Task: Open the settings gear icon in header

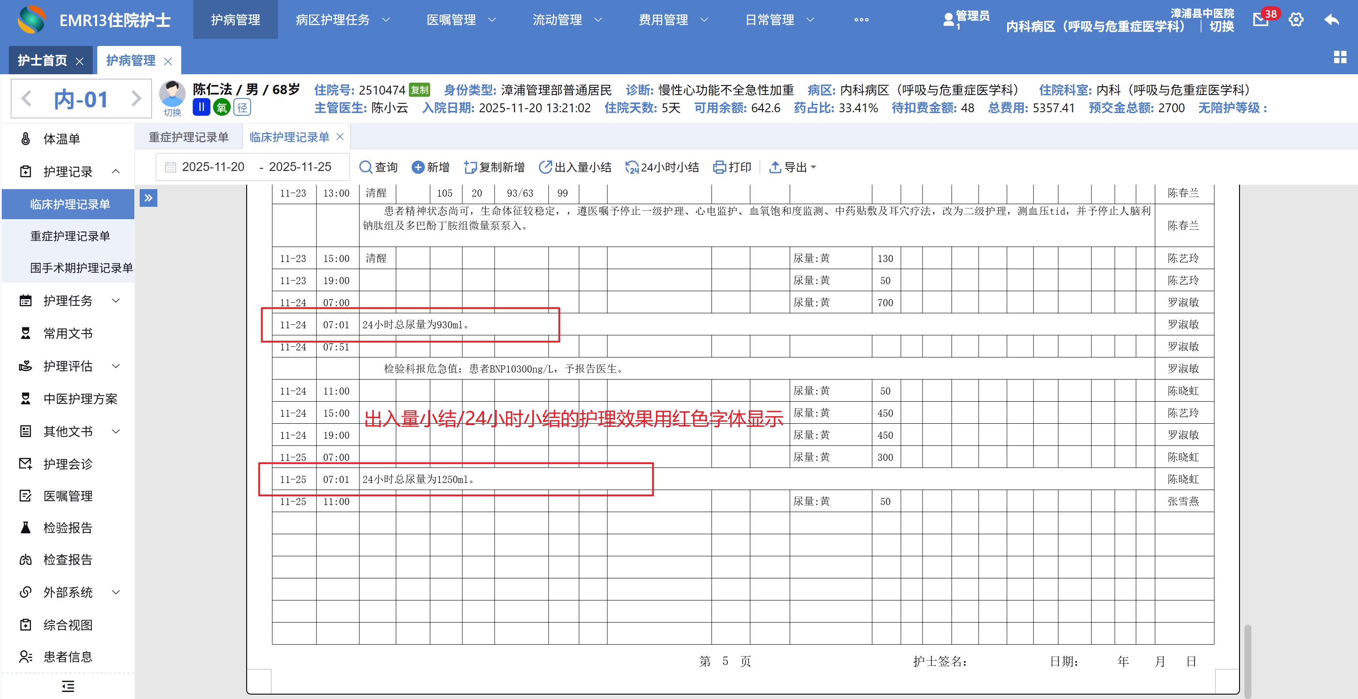Action: coord(1296,20)
